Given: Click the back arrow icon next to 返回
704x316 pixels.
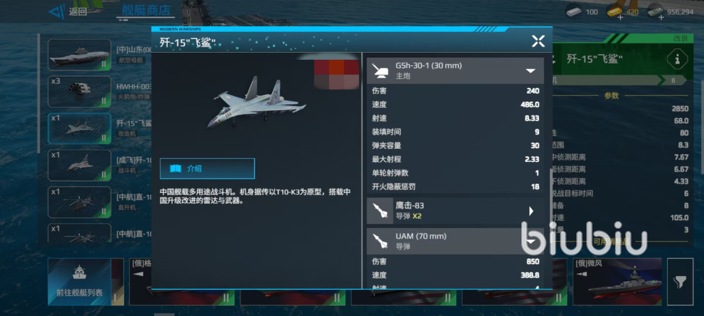Looking at the screenshot, I should [x=56, y=12].
